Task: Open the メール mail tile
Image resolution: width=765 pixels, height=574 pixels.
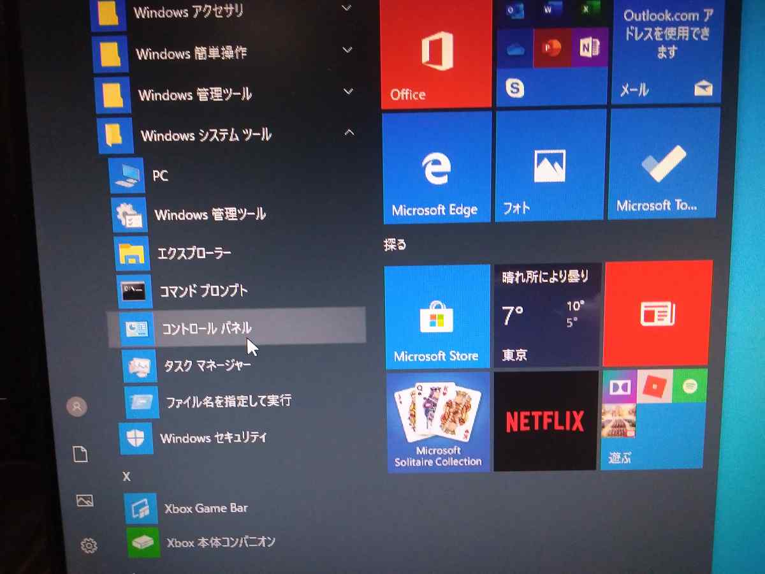Action: coord(667,52)
